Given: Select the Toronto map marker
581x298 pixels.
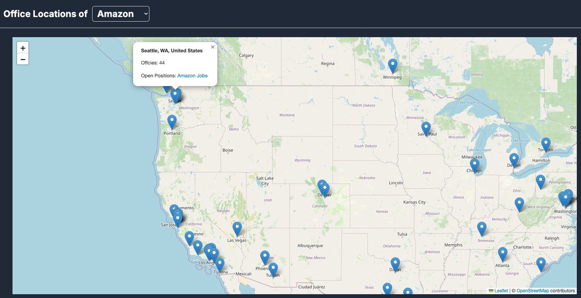Looking at the screenshot, I should pos(546,145).
